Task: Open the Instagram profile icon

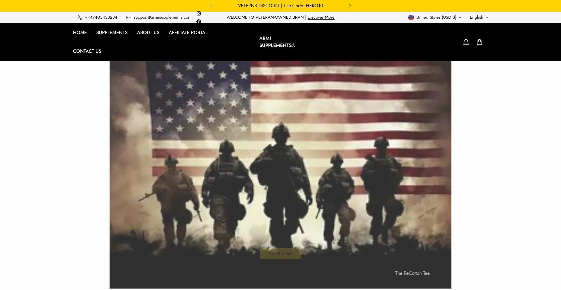Action: coord(199,13)
